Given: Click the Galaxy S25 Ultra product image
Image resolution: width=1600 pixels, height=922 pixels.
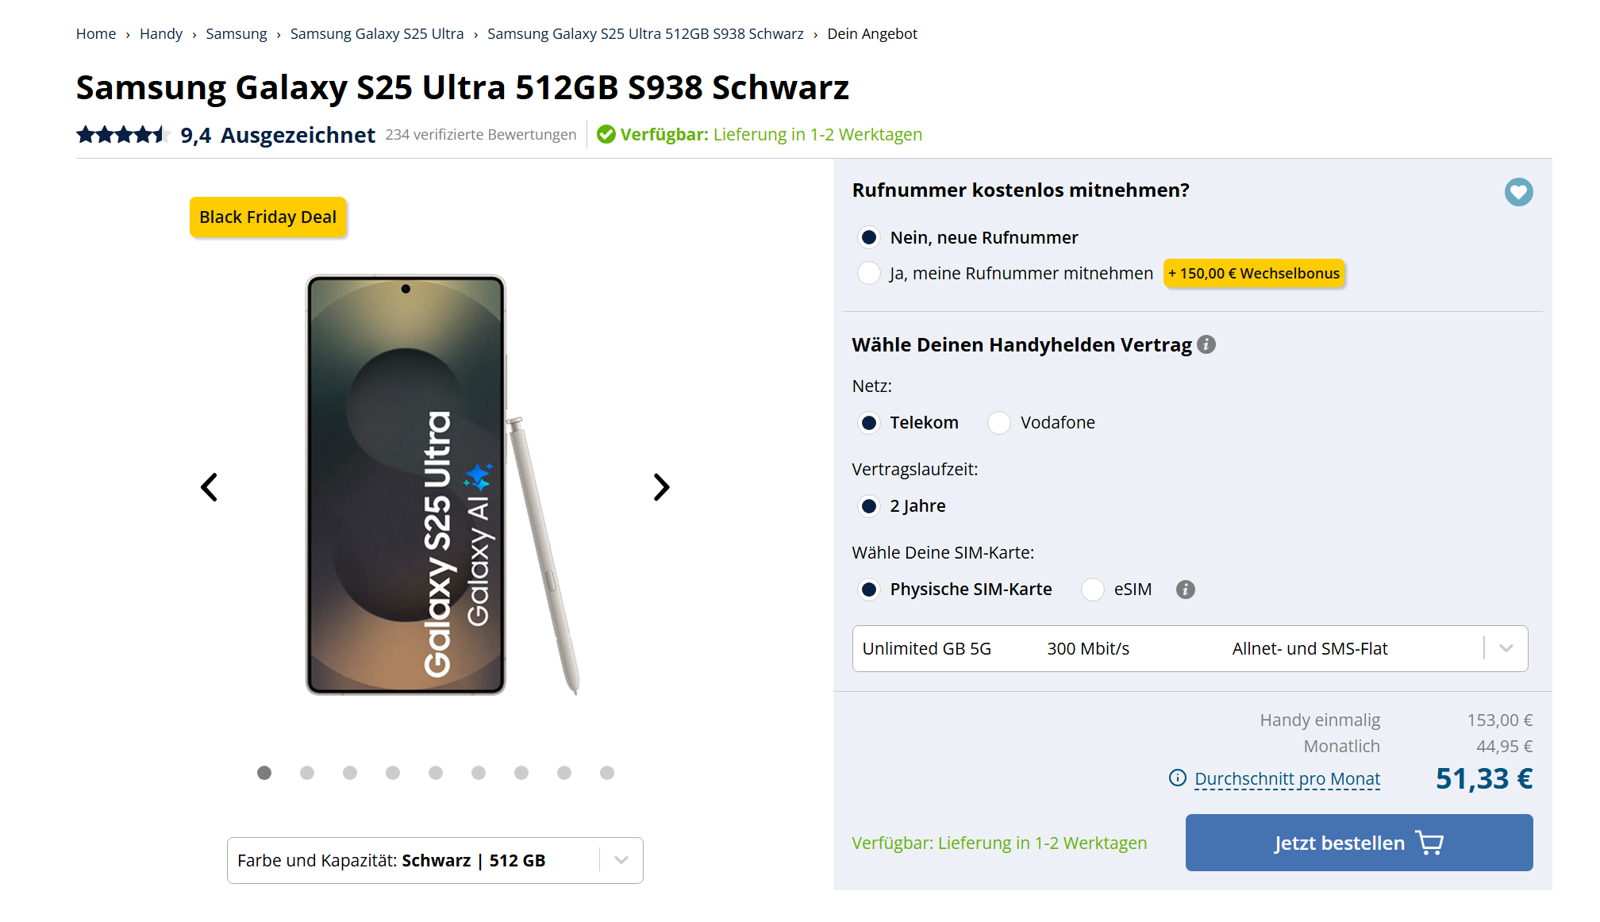Looking at the screenshot, I should coord(406,485).
